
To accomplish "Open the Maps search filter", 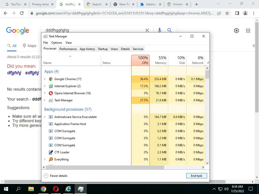I will point(29,46).
